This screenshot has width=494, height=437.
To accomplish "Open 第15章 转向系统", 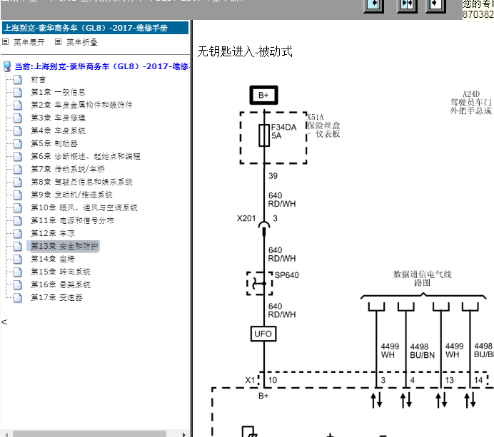I will (x=61, y=272).
